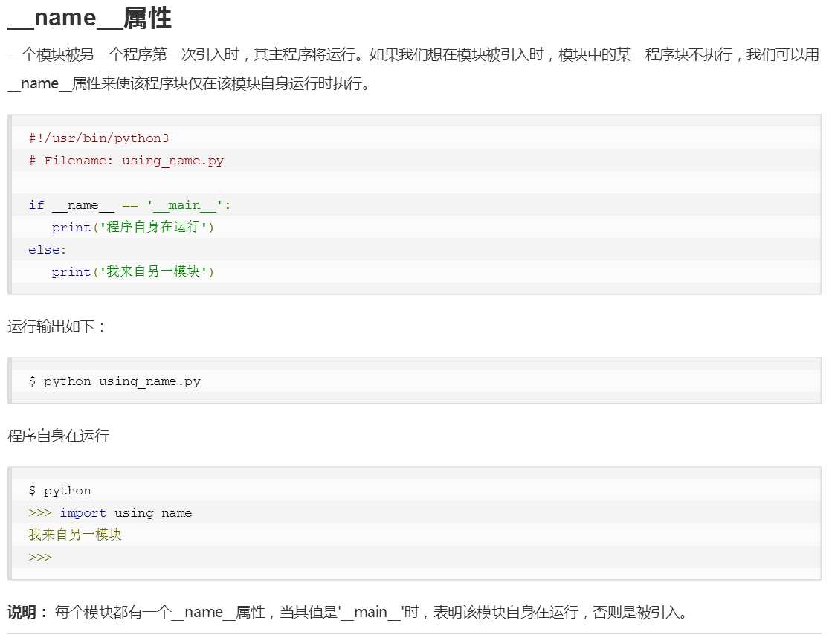Click the "# Filename: using_name.py" comment
This screenshot has height=635, width=829.
pos(126,161)
